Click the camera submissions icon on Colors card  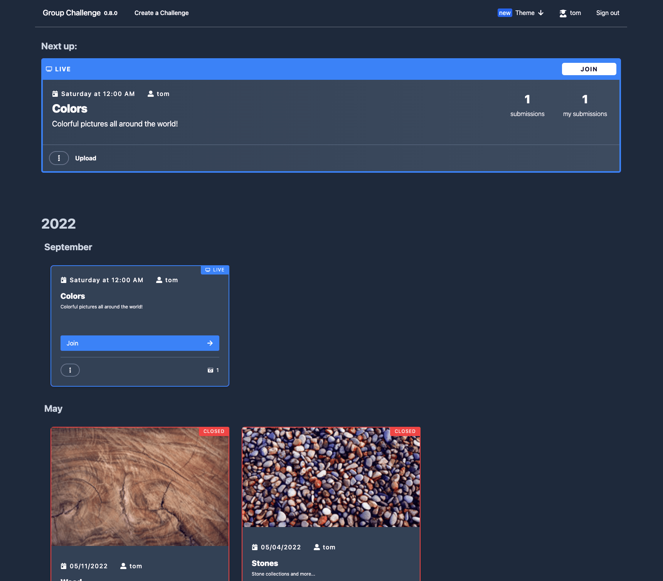pyautogui.click(x=210, y=370)
